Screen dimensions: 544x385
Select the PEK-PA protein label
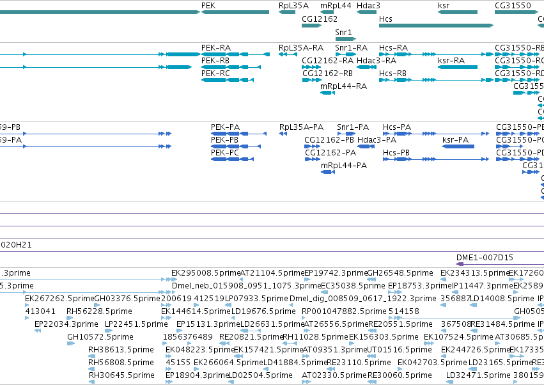pos(226,127)
